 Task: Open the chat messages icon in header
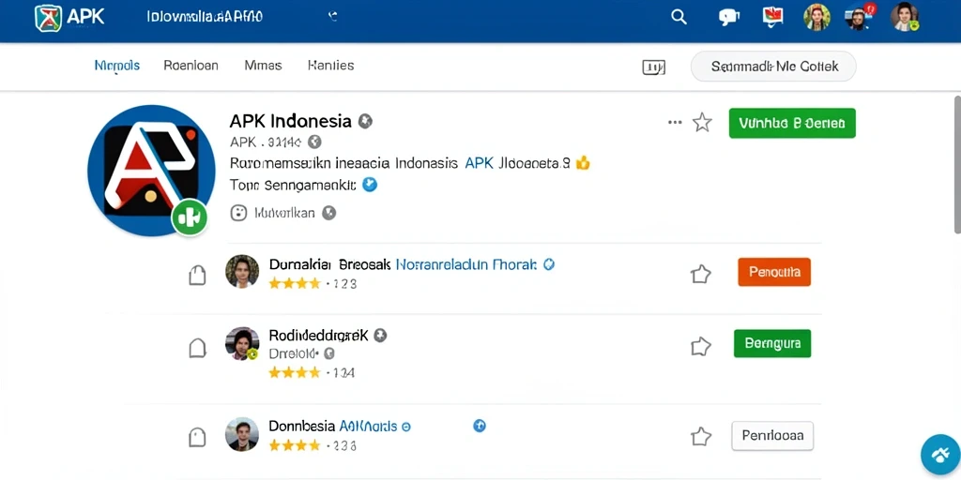[728, 17]
